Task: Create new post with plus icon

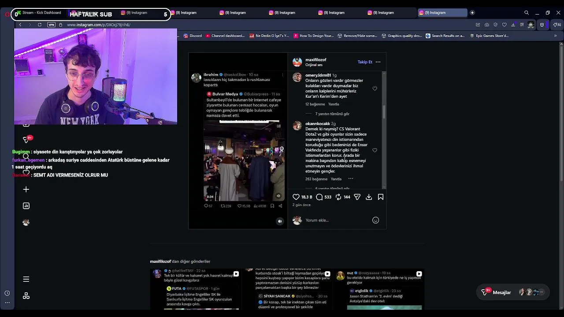Action: pyautogui.click(x=26, y=189)
